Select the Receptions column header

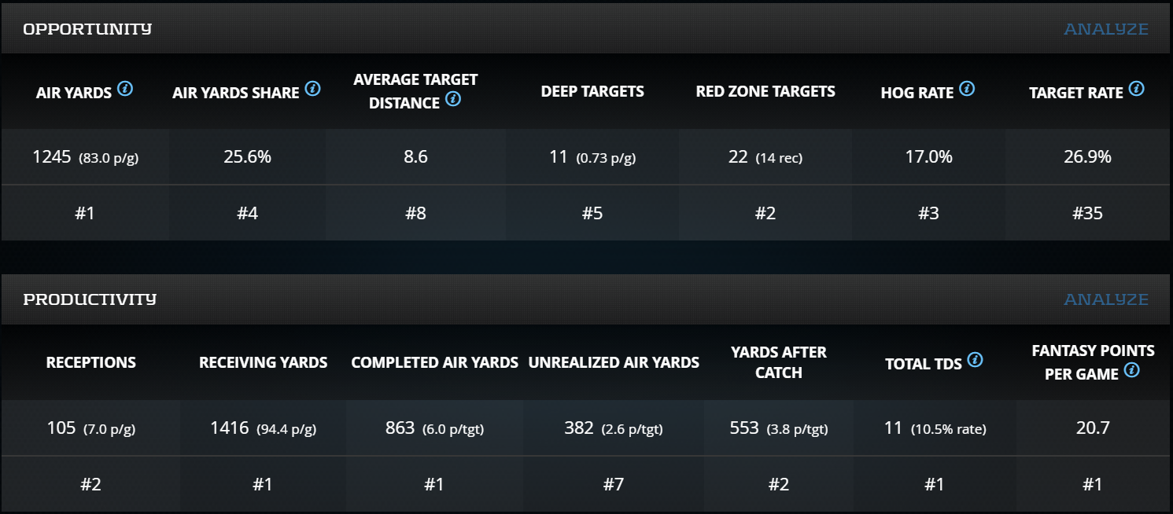point(91,363)
